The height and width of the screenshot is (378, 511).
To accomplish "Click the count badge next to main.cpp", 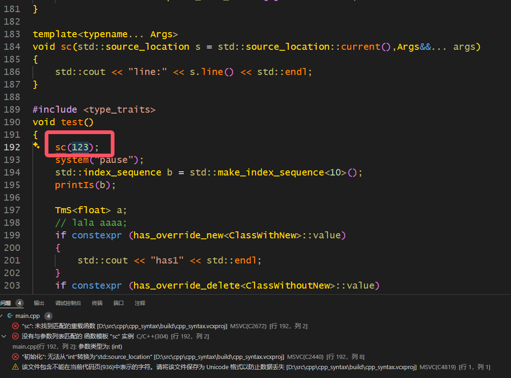I will pyautogui.click(x=48, y=316).
